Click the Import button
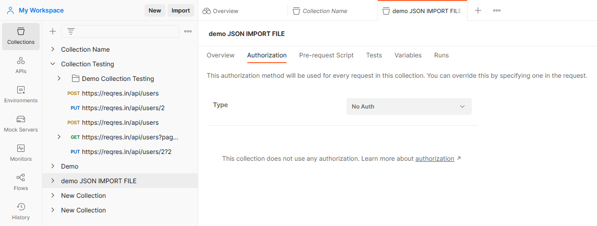Viewport: 597px width, 226px height. click(181, 10)
